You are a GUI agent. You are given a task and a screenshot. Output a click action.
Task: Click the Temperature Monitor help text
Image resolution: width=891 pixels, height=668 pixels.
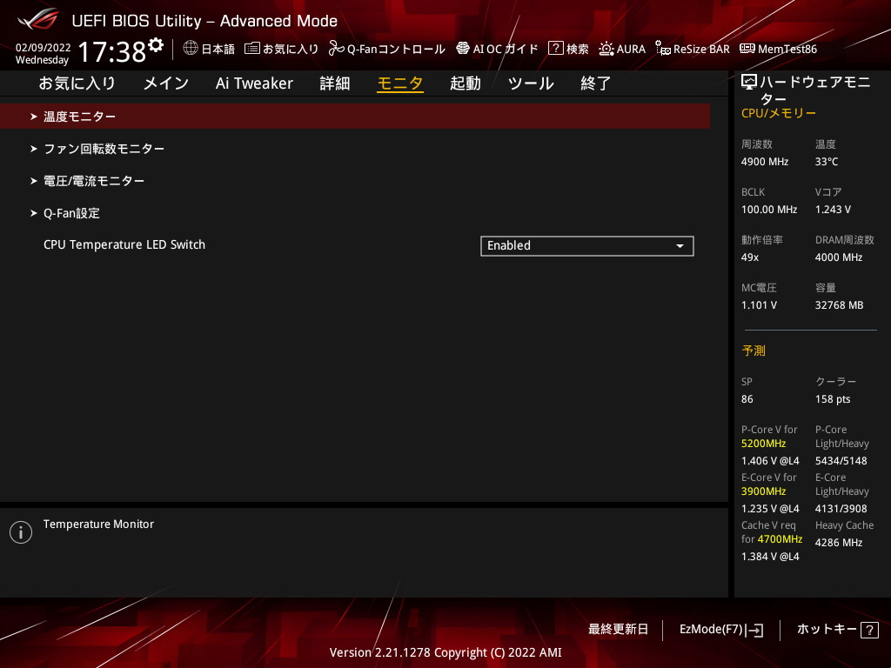pos(99,524)
